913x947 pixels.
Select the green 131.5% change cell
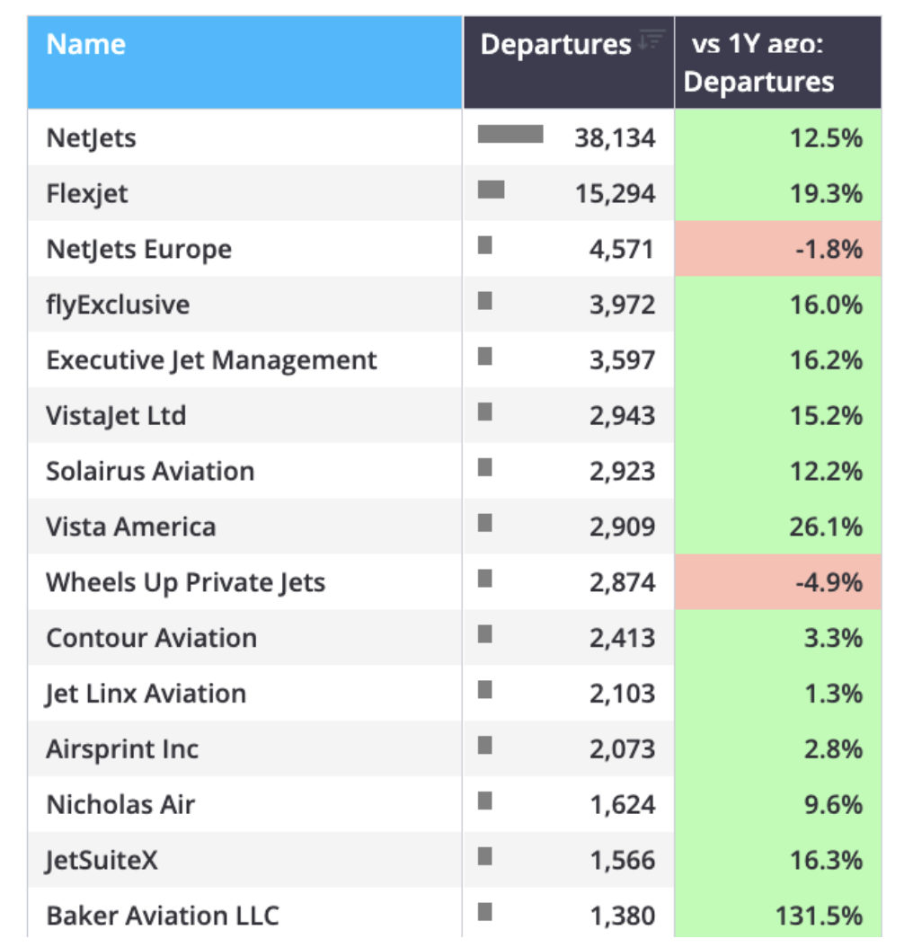point(777,916)
